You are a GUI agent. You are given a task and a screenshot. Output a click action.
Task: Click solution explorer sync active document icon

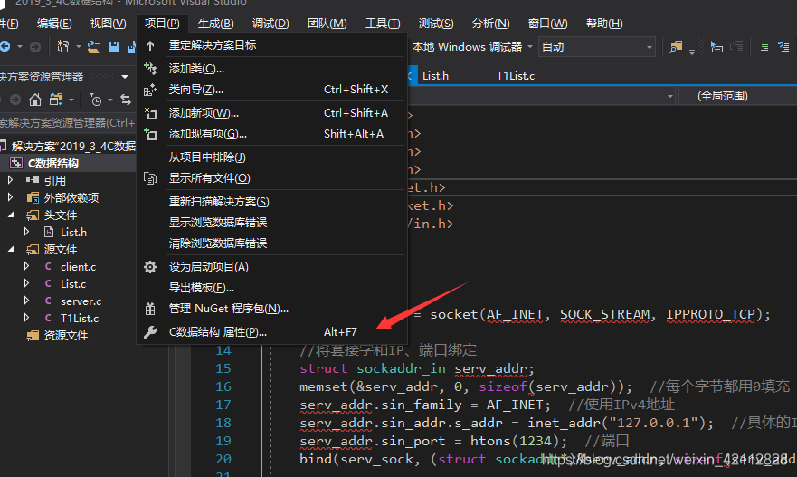[126, 100]
